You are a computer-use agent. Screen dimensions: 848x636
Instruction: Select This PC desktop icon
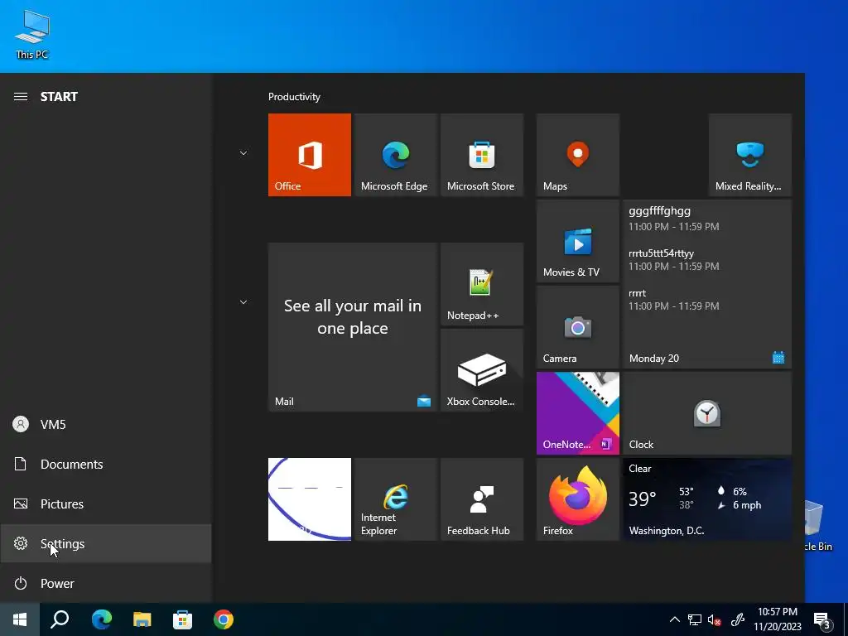(32, 35)
